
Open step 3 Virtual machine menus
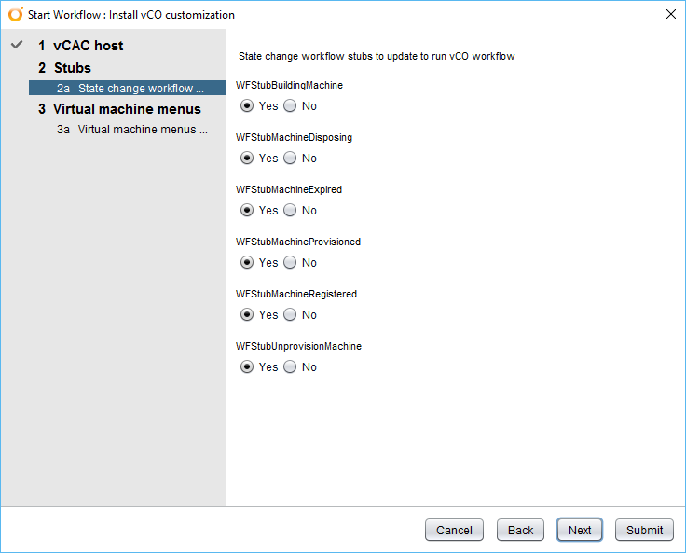(119, 109)
